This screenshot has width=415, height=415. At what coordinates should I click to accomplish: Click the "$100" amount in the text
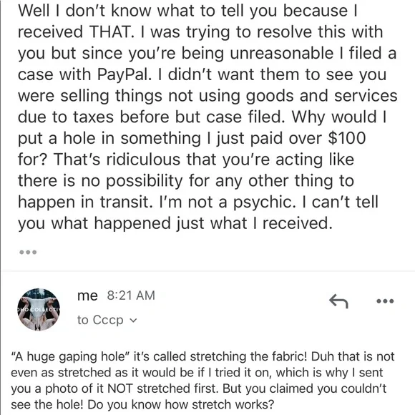(347, 138)
